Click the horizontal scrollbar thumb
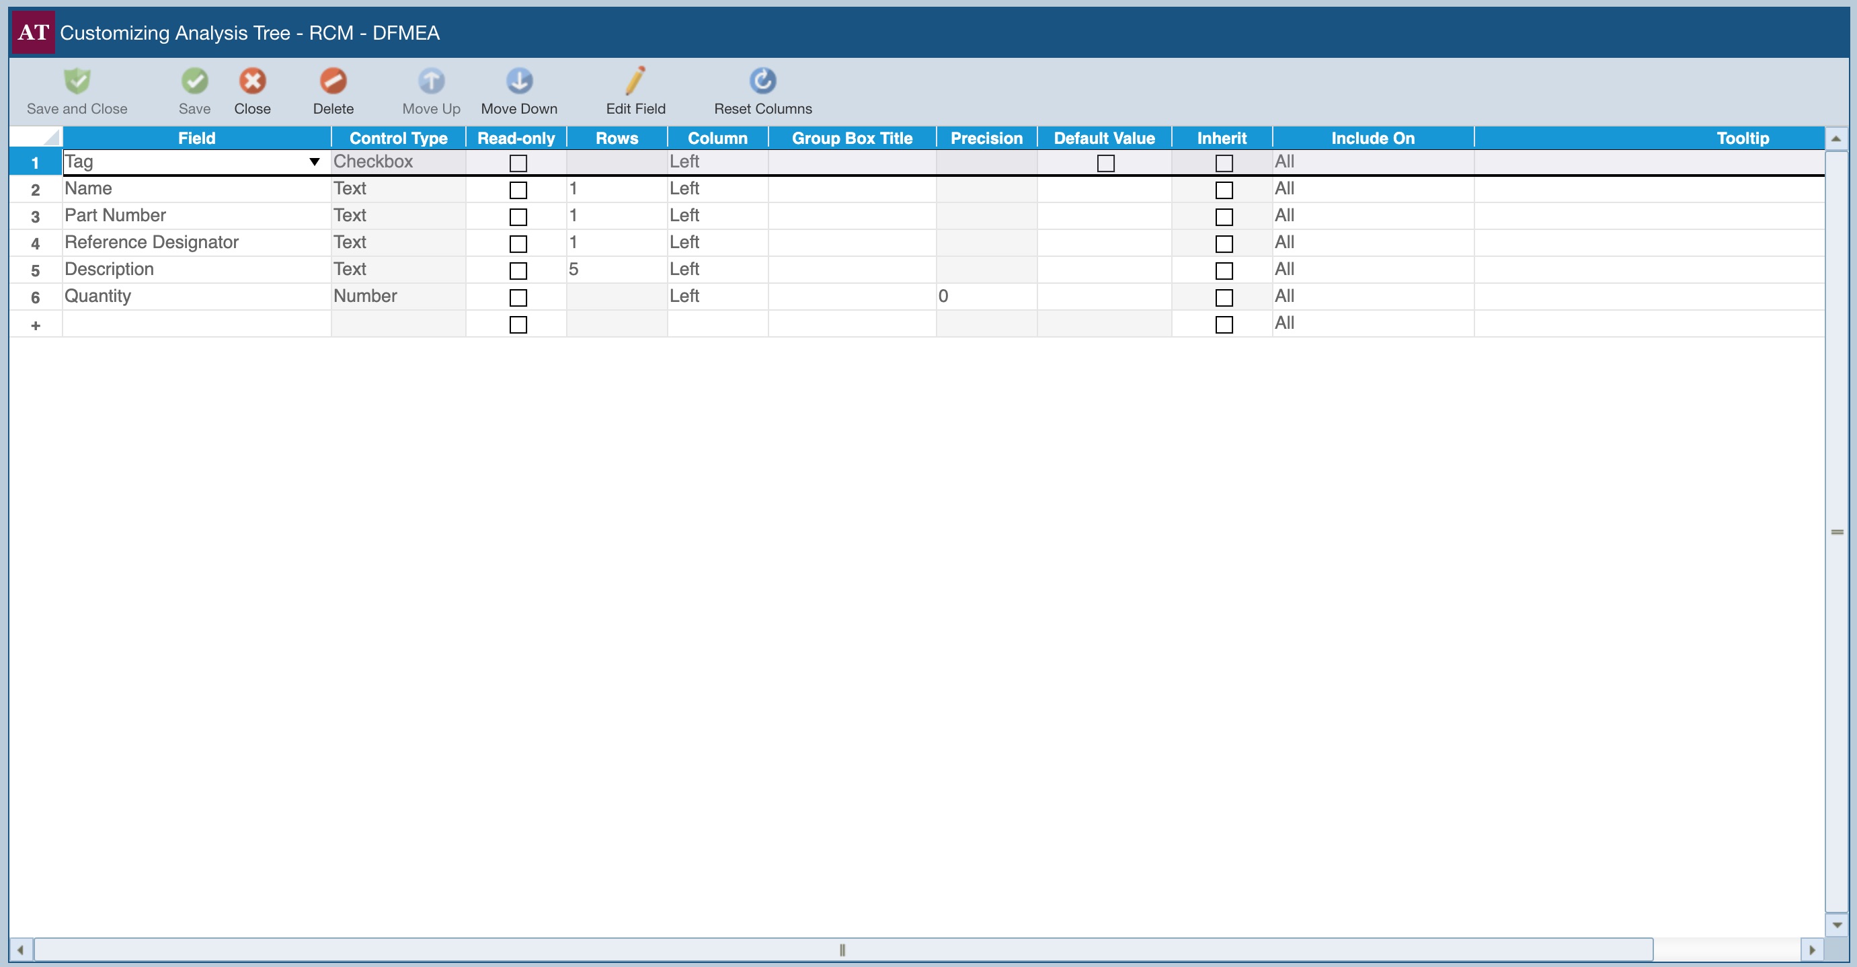 tap(842, 950)
